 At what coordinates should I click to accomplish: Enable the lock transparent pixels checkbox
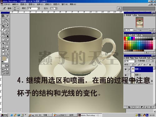tap(131, 65)
